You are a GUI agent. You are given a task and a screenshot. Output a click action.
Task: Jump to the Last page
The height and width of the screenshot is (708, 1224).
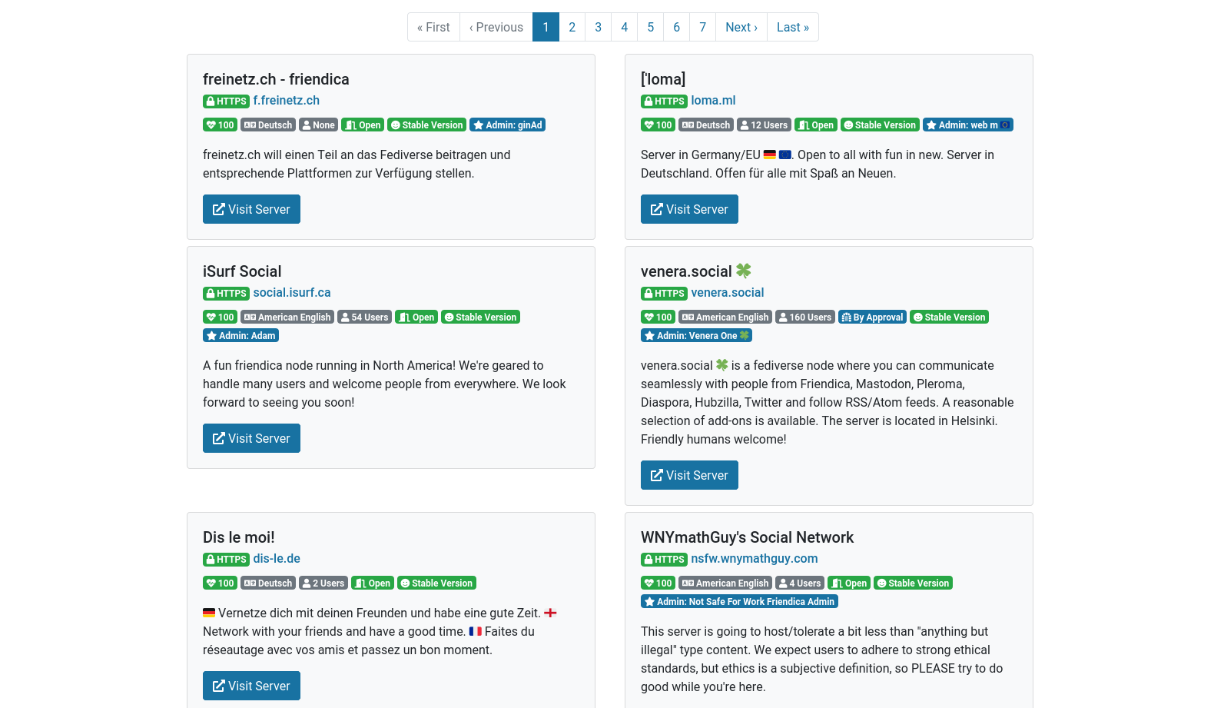tap(792, 28)
